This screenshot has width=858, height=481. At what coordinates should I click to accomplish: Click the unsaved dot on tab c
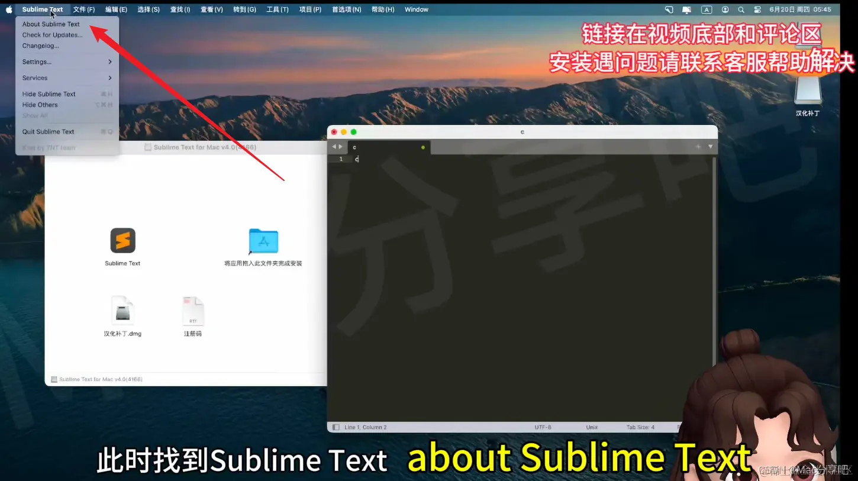423,147
